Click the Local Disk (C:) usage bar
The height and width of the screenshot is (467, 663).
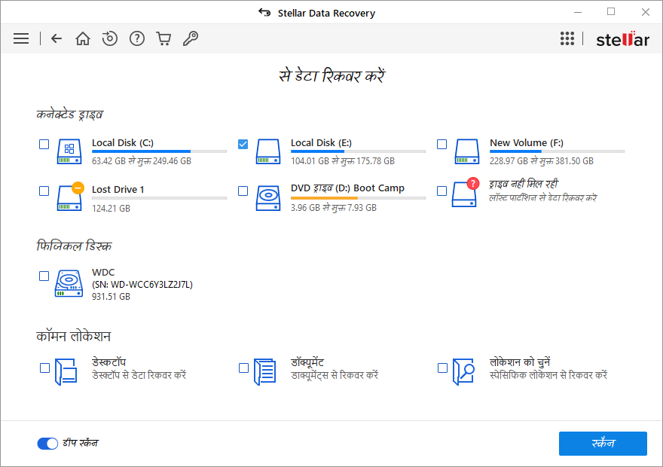(x=159, y=151)
